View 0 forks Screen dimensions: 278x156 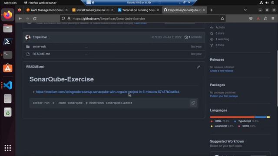pos(220,45)
